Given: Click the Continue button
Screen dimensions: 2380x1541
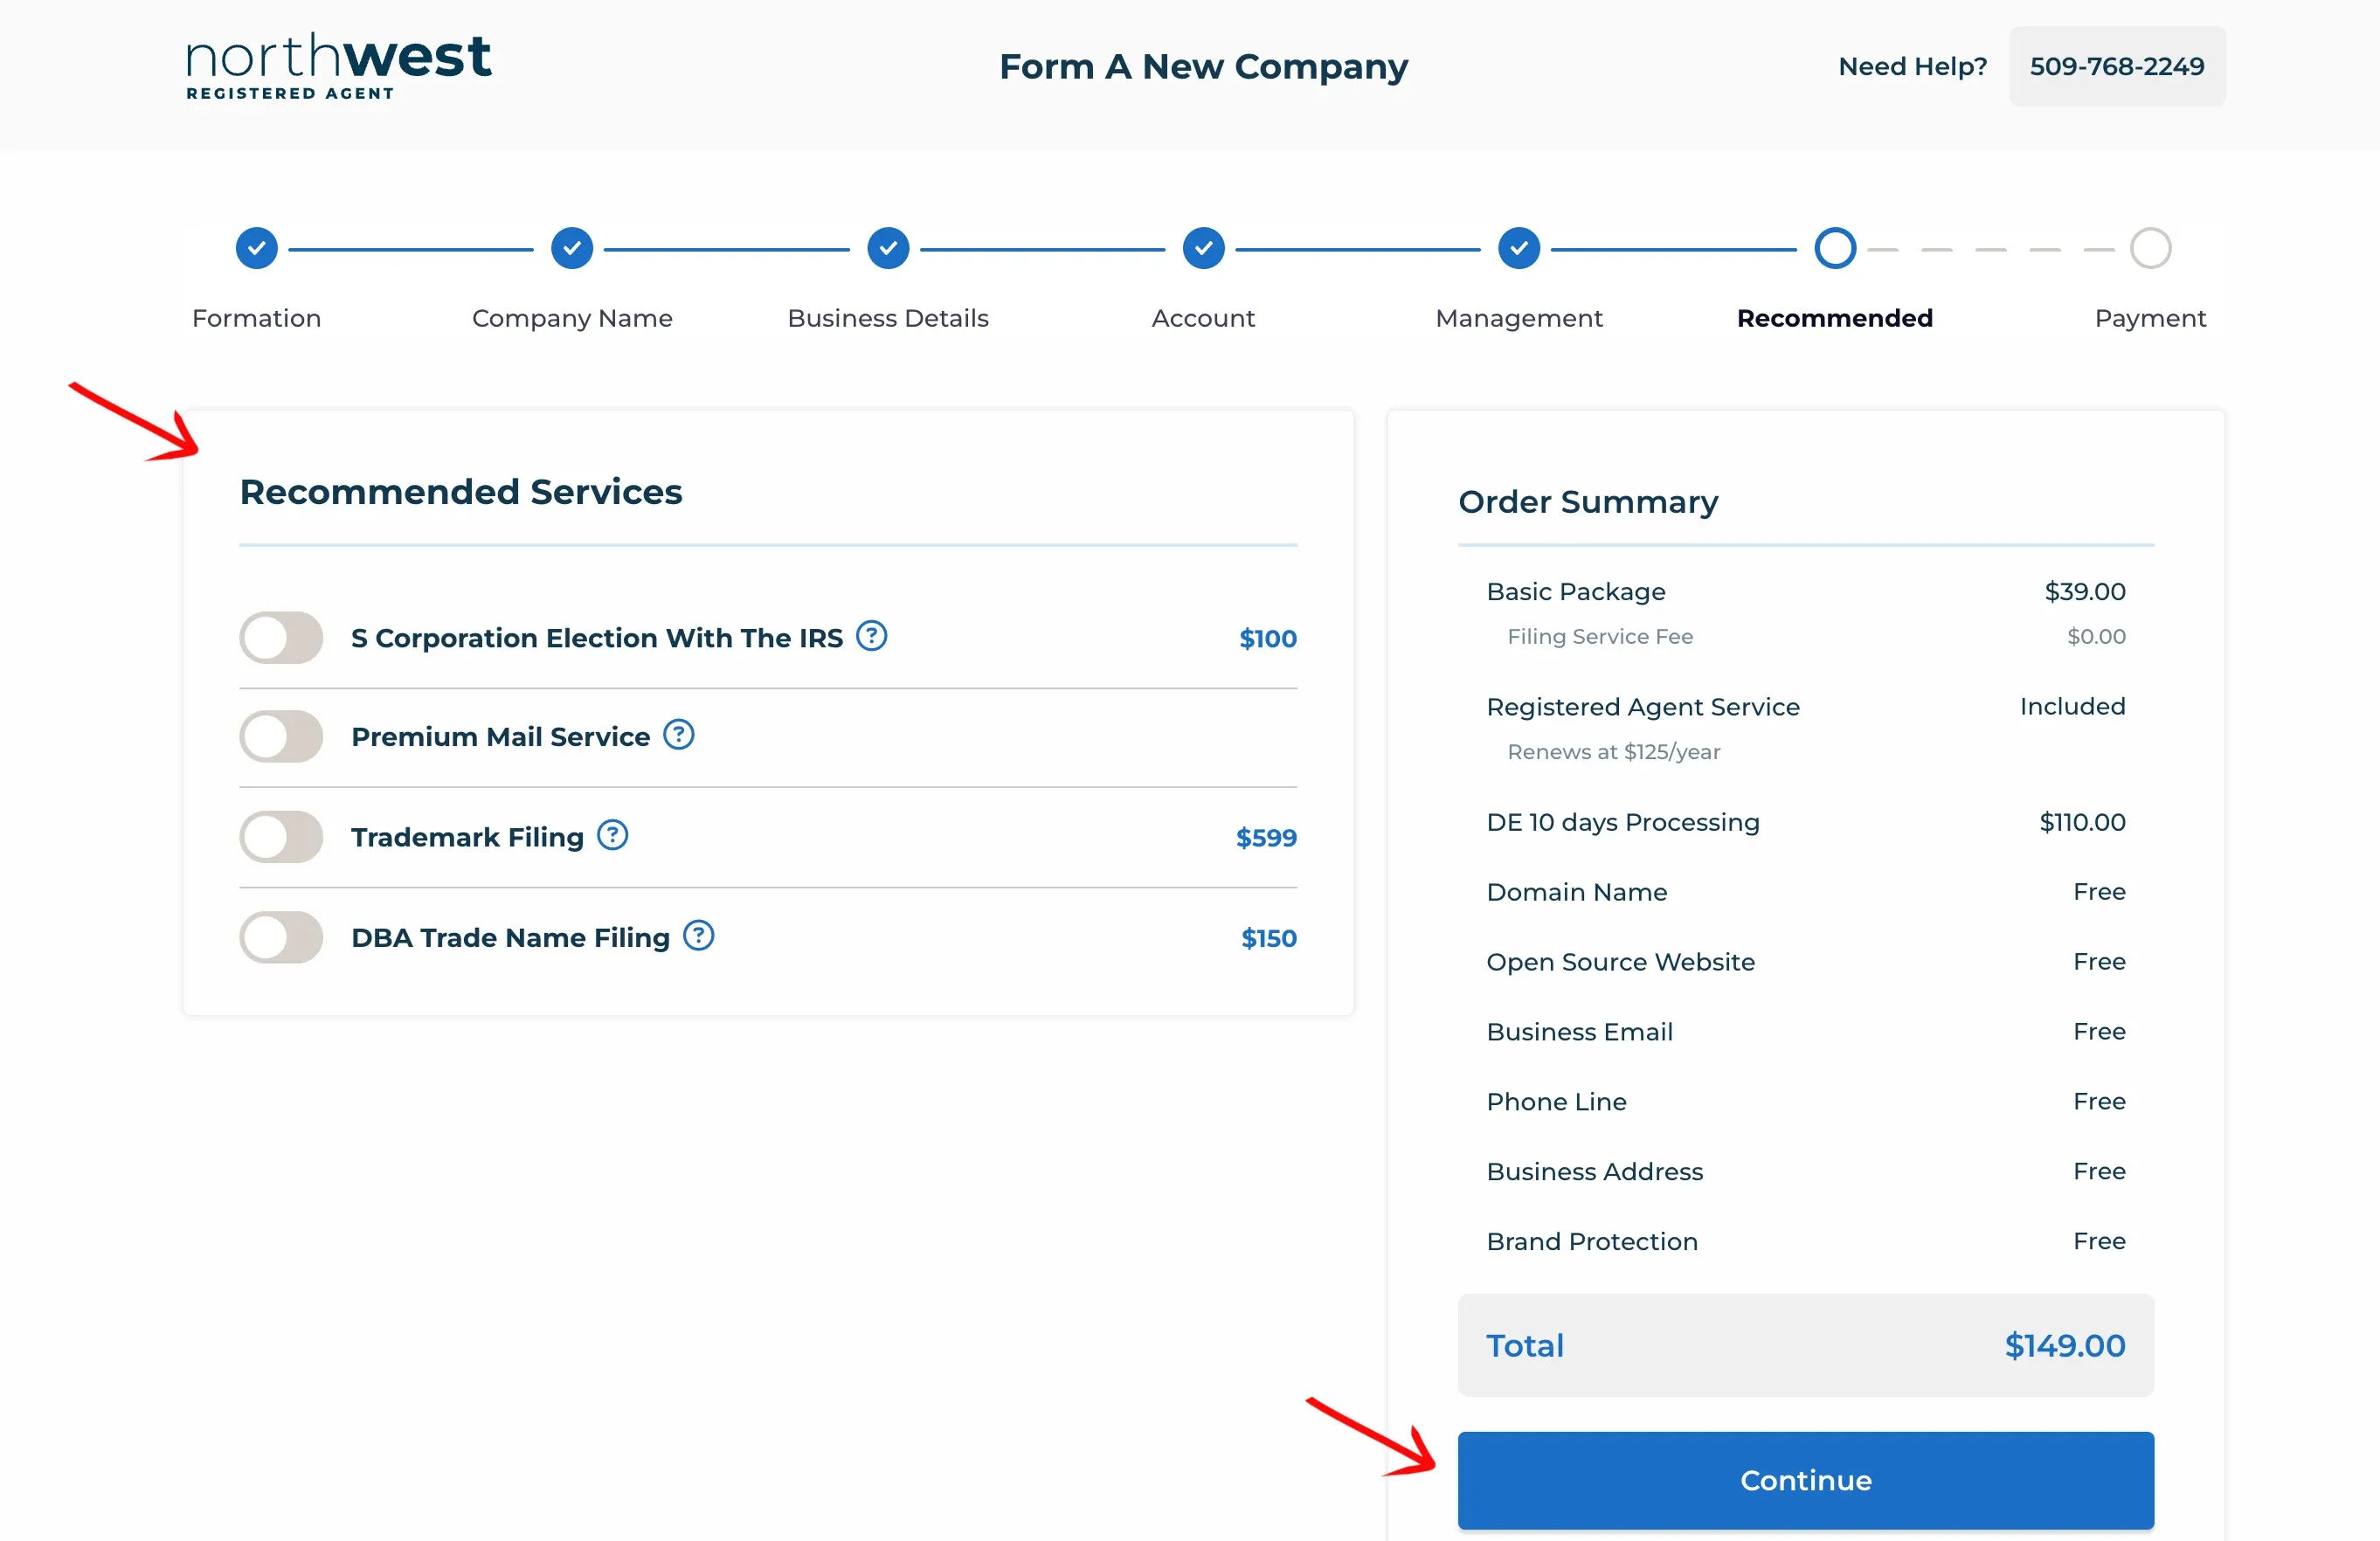Looking at the screenshot, I should [1806, 1480].
